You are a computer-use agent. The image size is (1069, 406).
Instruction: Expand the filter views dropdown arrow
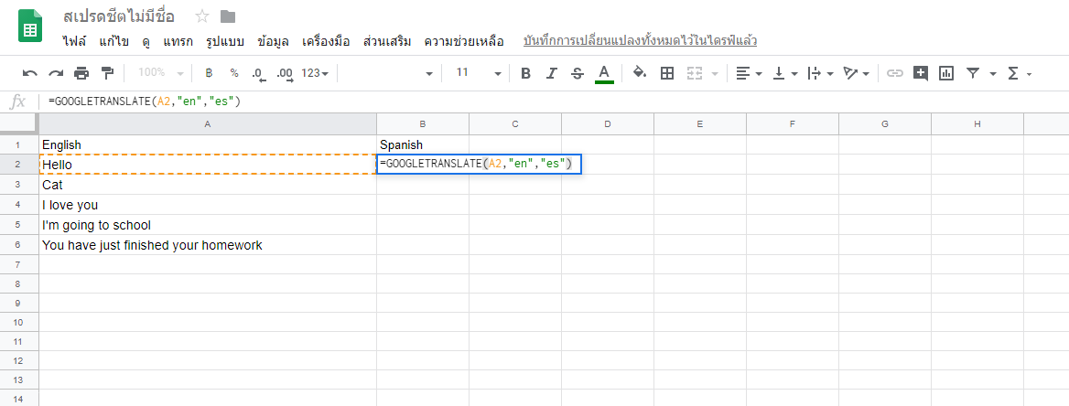[x=993, y=73]
